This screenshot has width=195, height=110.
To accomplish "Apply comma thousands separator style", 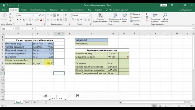I will point(81,20).
